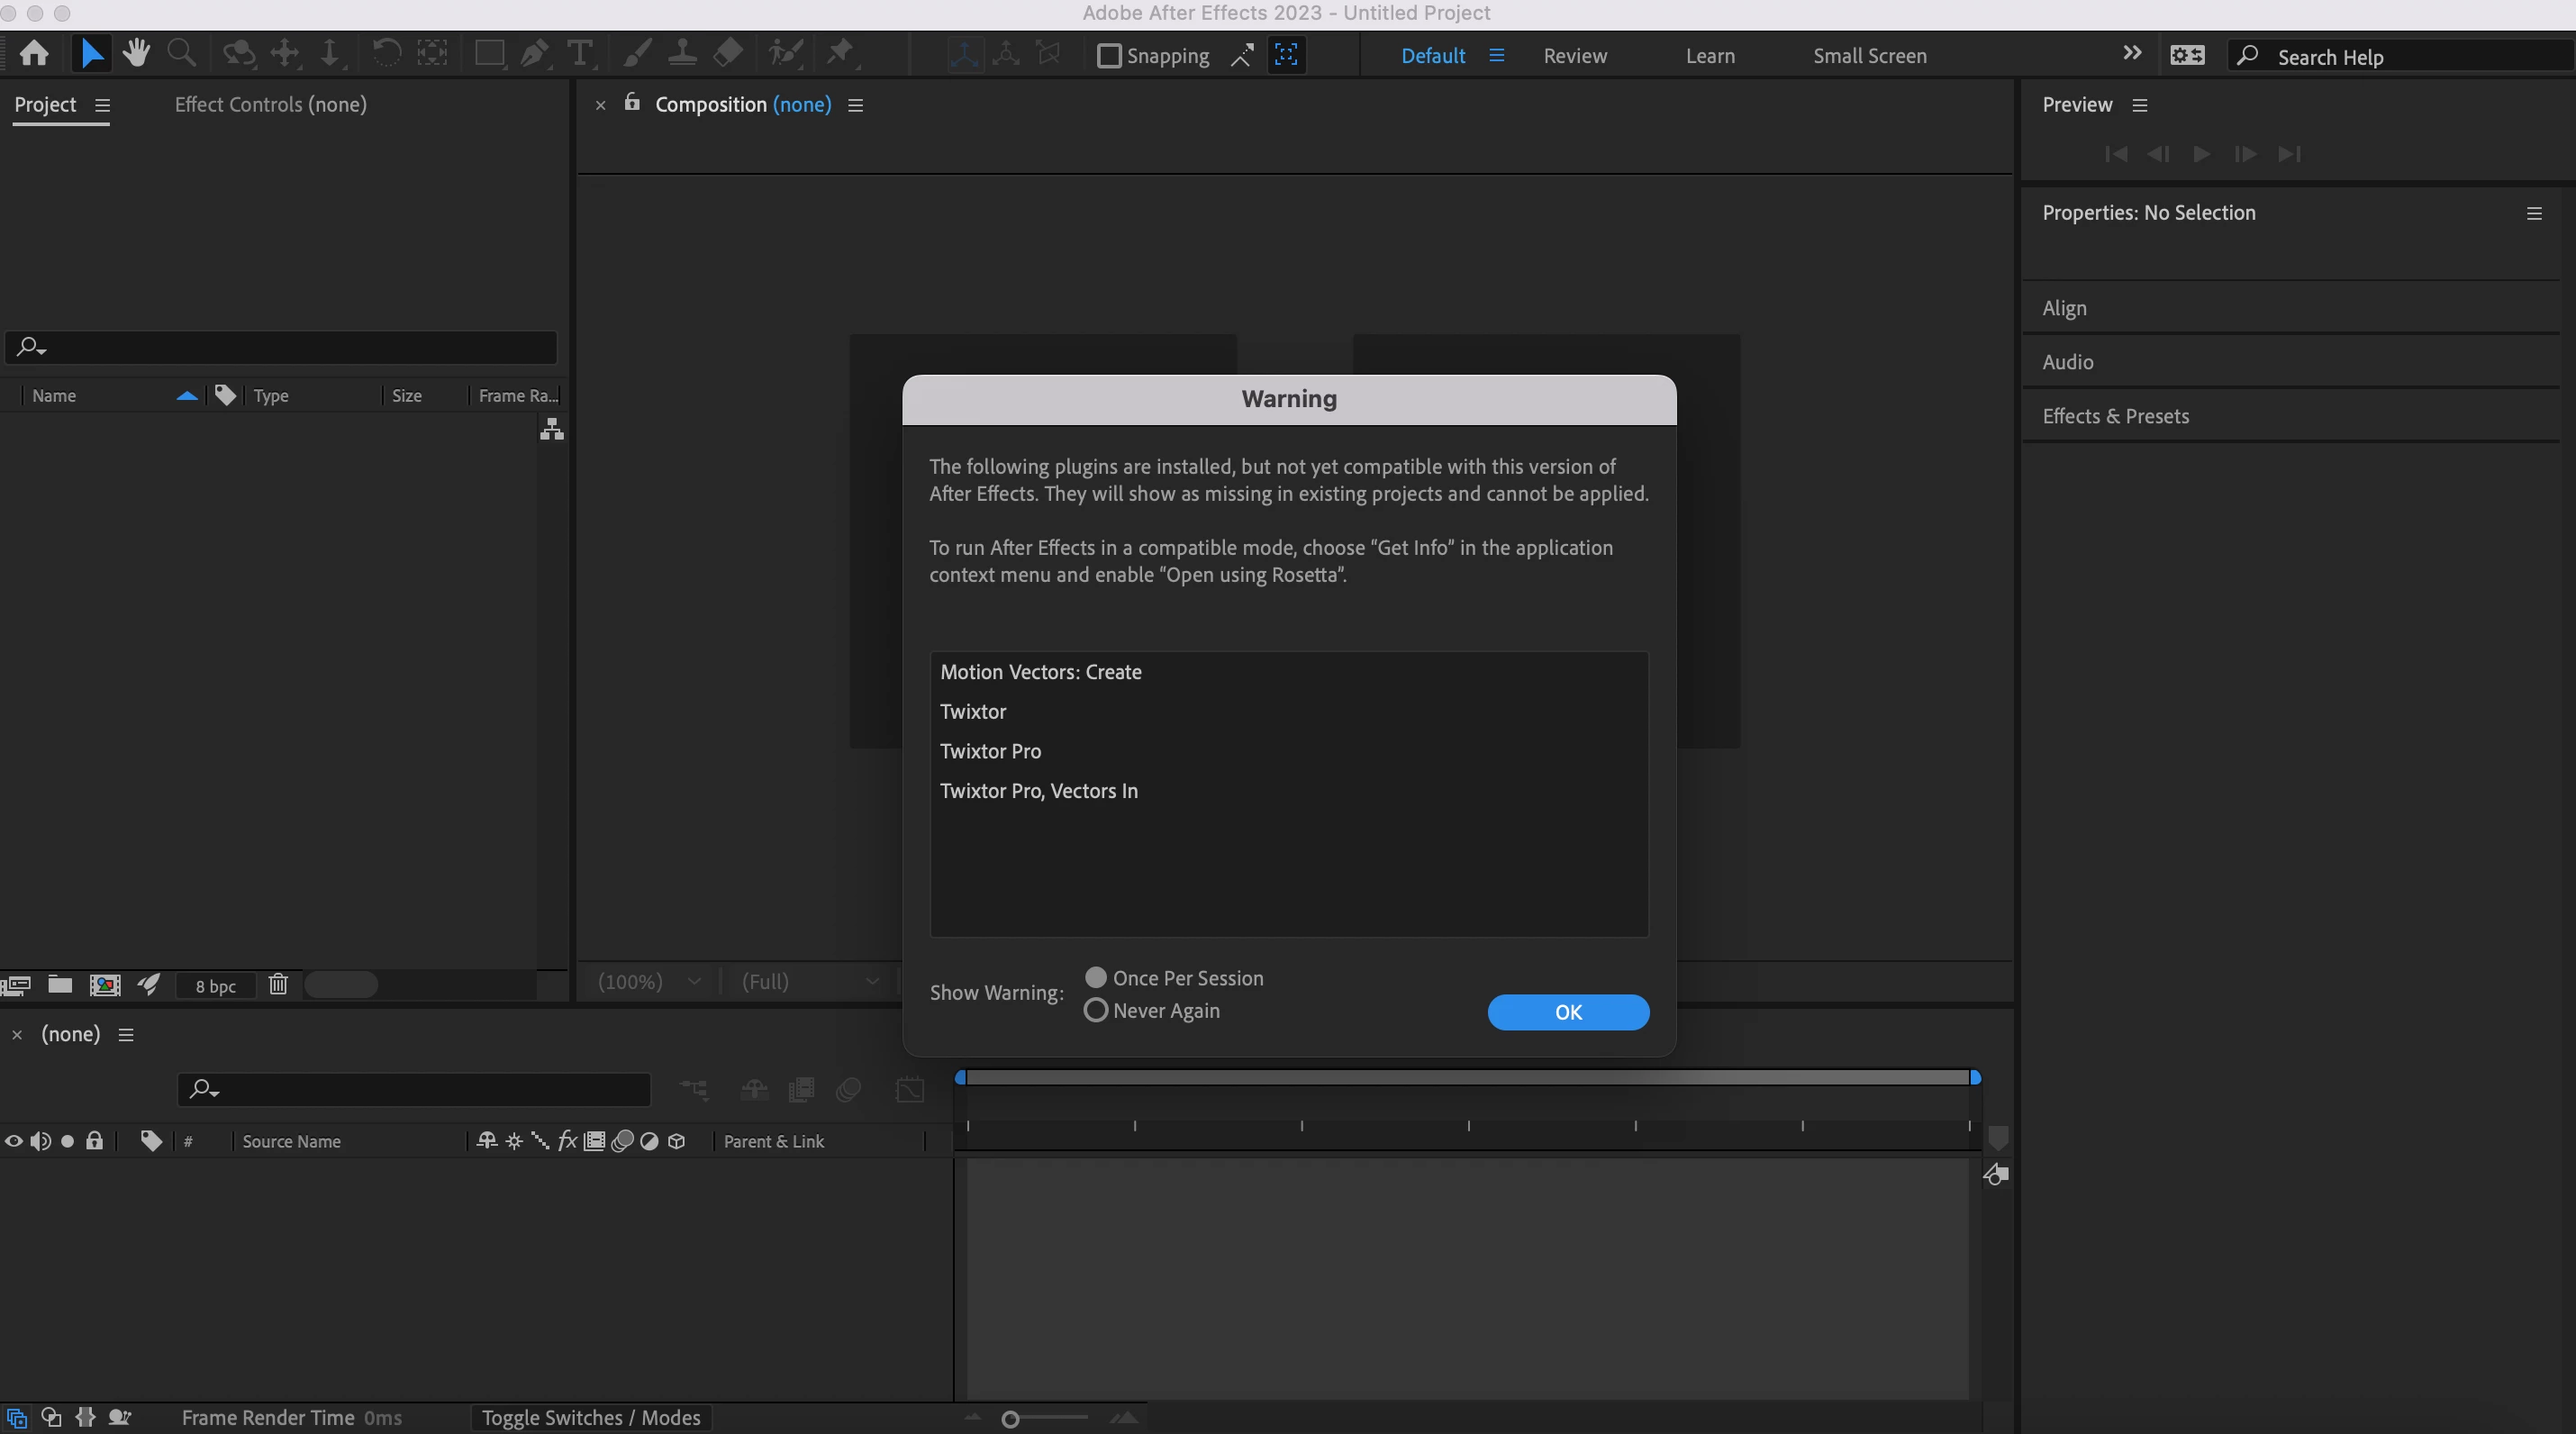This screenshot has width=2576, height=1434.
Task: Click OK in Warning dialog
Action: 1567,1012
